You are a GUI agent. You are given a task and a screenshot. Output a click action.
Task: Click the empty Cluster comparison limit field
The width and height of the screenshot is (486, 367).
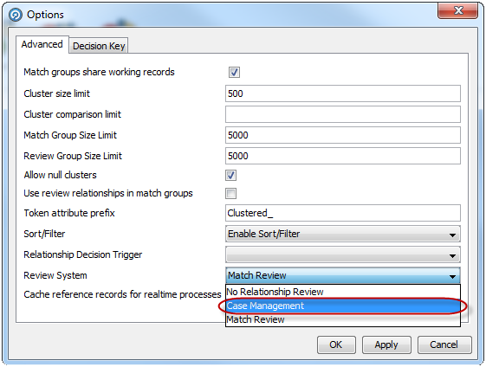click(x=343, y=114)
